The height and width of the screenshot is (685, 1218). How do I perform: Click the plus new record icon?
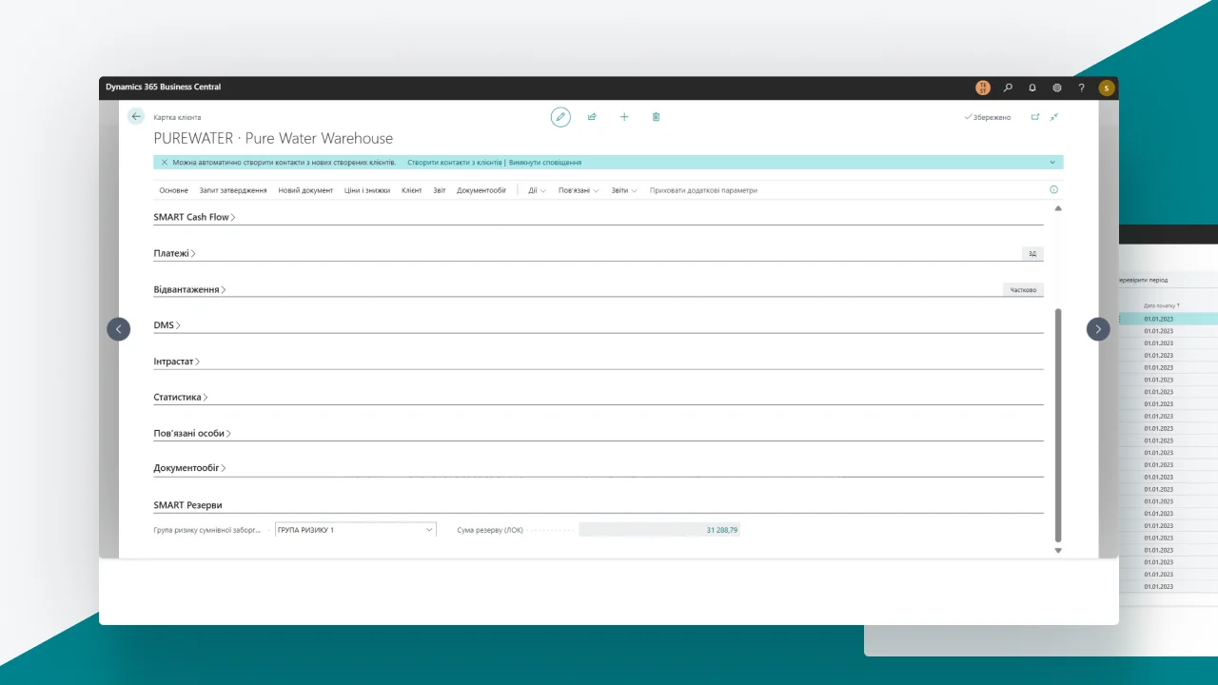(x=624, y=117)
